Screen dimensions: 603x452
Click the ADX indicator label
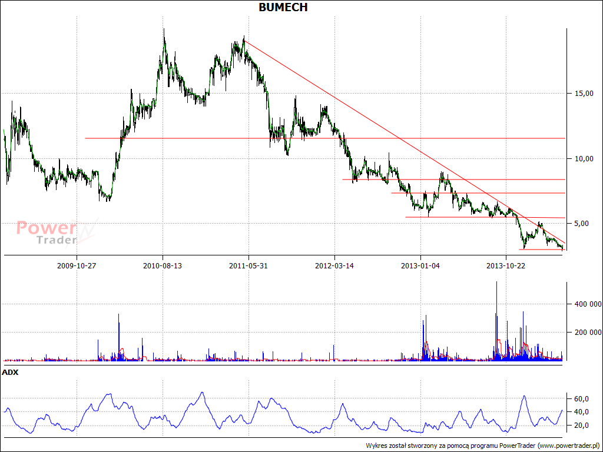coord(10,373)
